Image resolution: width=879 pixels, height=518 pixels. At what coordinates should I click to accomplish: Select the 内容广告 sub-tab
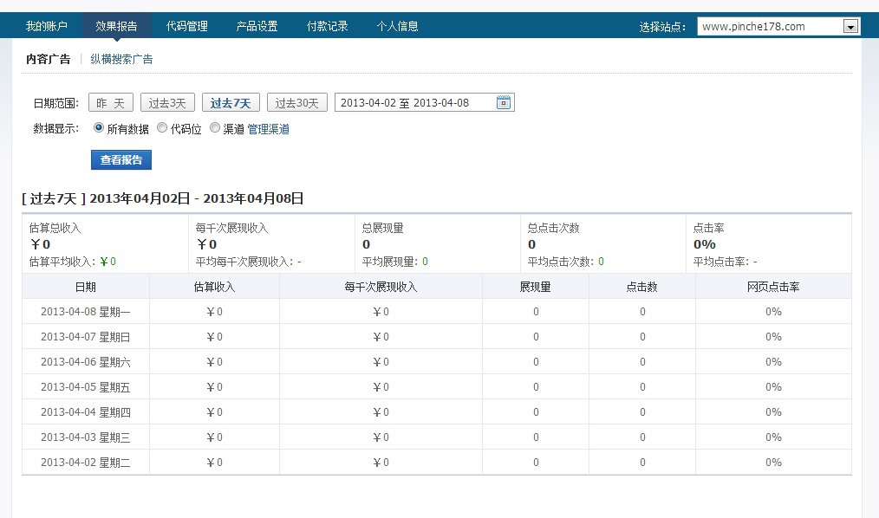click(x=49, y=59)
